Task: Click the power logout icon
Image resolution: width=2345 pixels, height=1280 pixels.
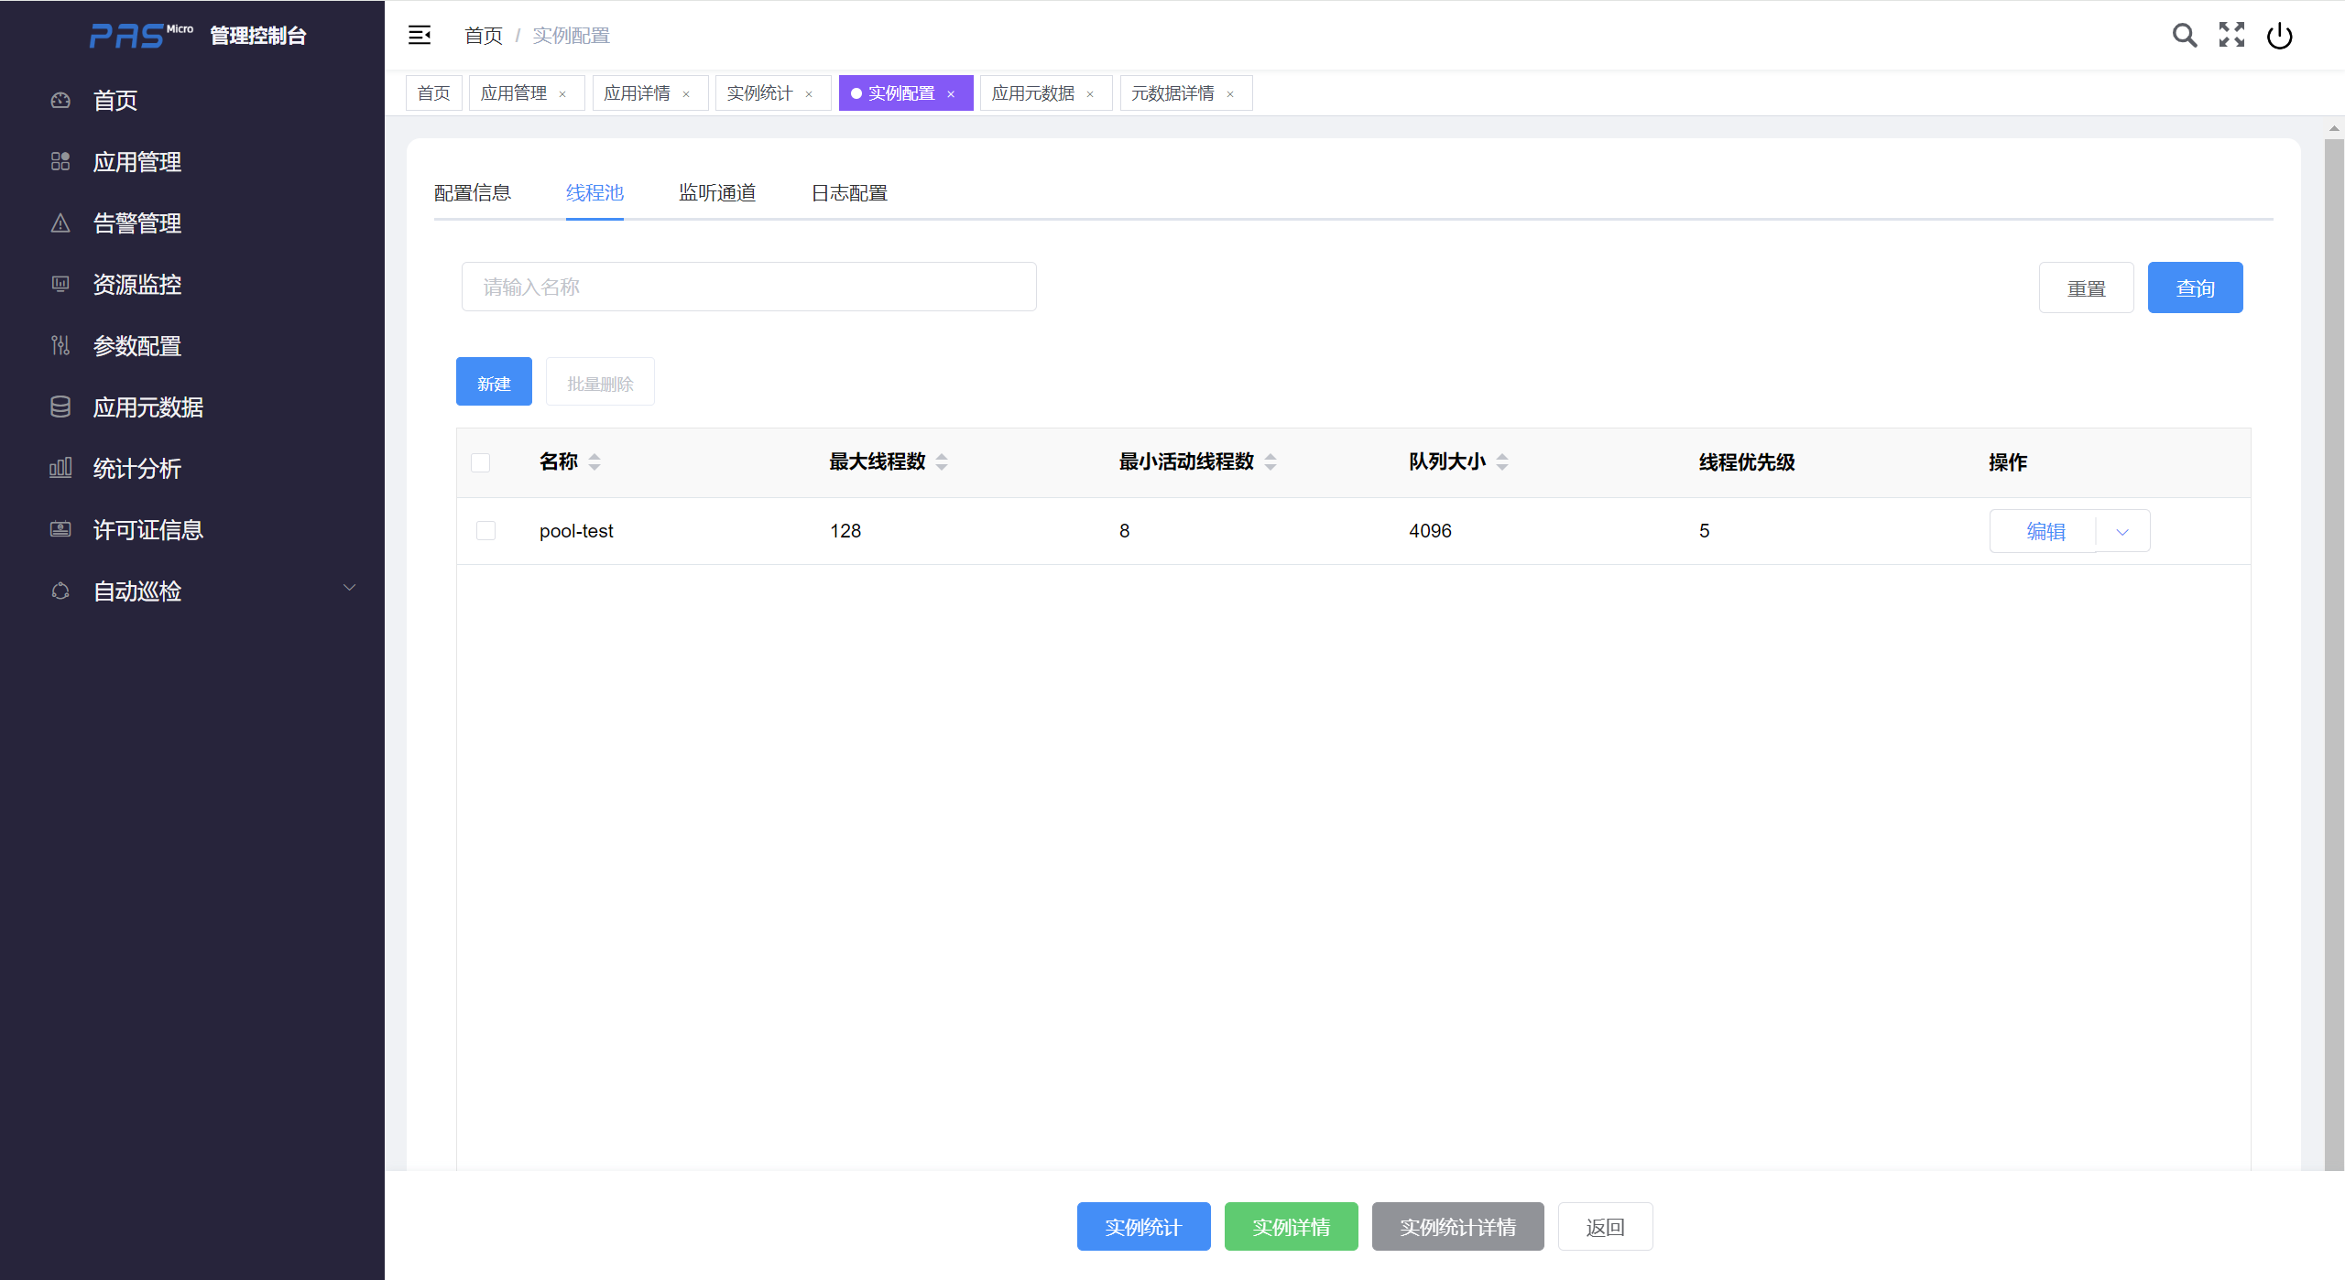Action: coord(2279,36)
